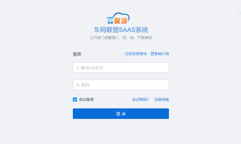This screenshot has height=144, width=241.
Task: Click the blue checkmark inside the auto-login box
Action: coord(75,99)
